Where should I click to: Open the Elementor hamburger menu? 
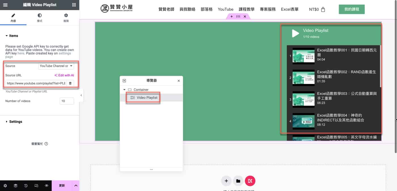[x=5, y=5]
